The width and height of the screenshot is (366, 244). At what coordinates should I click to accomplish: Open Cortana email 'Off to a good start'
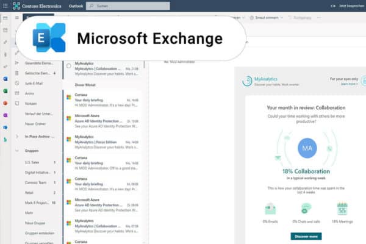click(102, 163)
